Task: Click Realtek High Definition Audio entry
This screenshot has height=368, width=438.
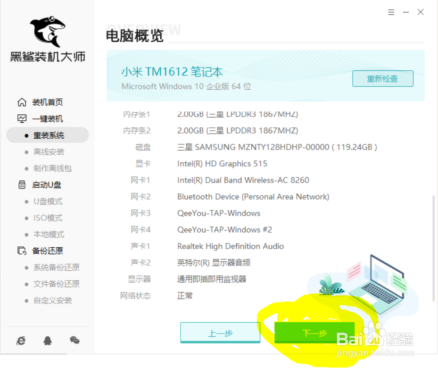Action: tap(231, 246)
